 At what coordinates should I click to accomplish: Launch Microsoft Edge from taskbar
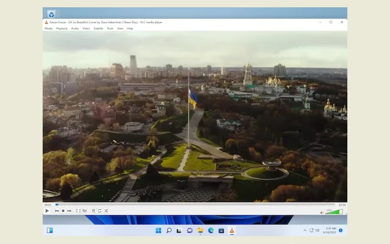pyautogui.click(x=211, y=231)
